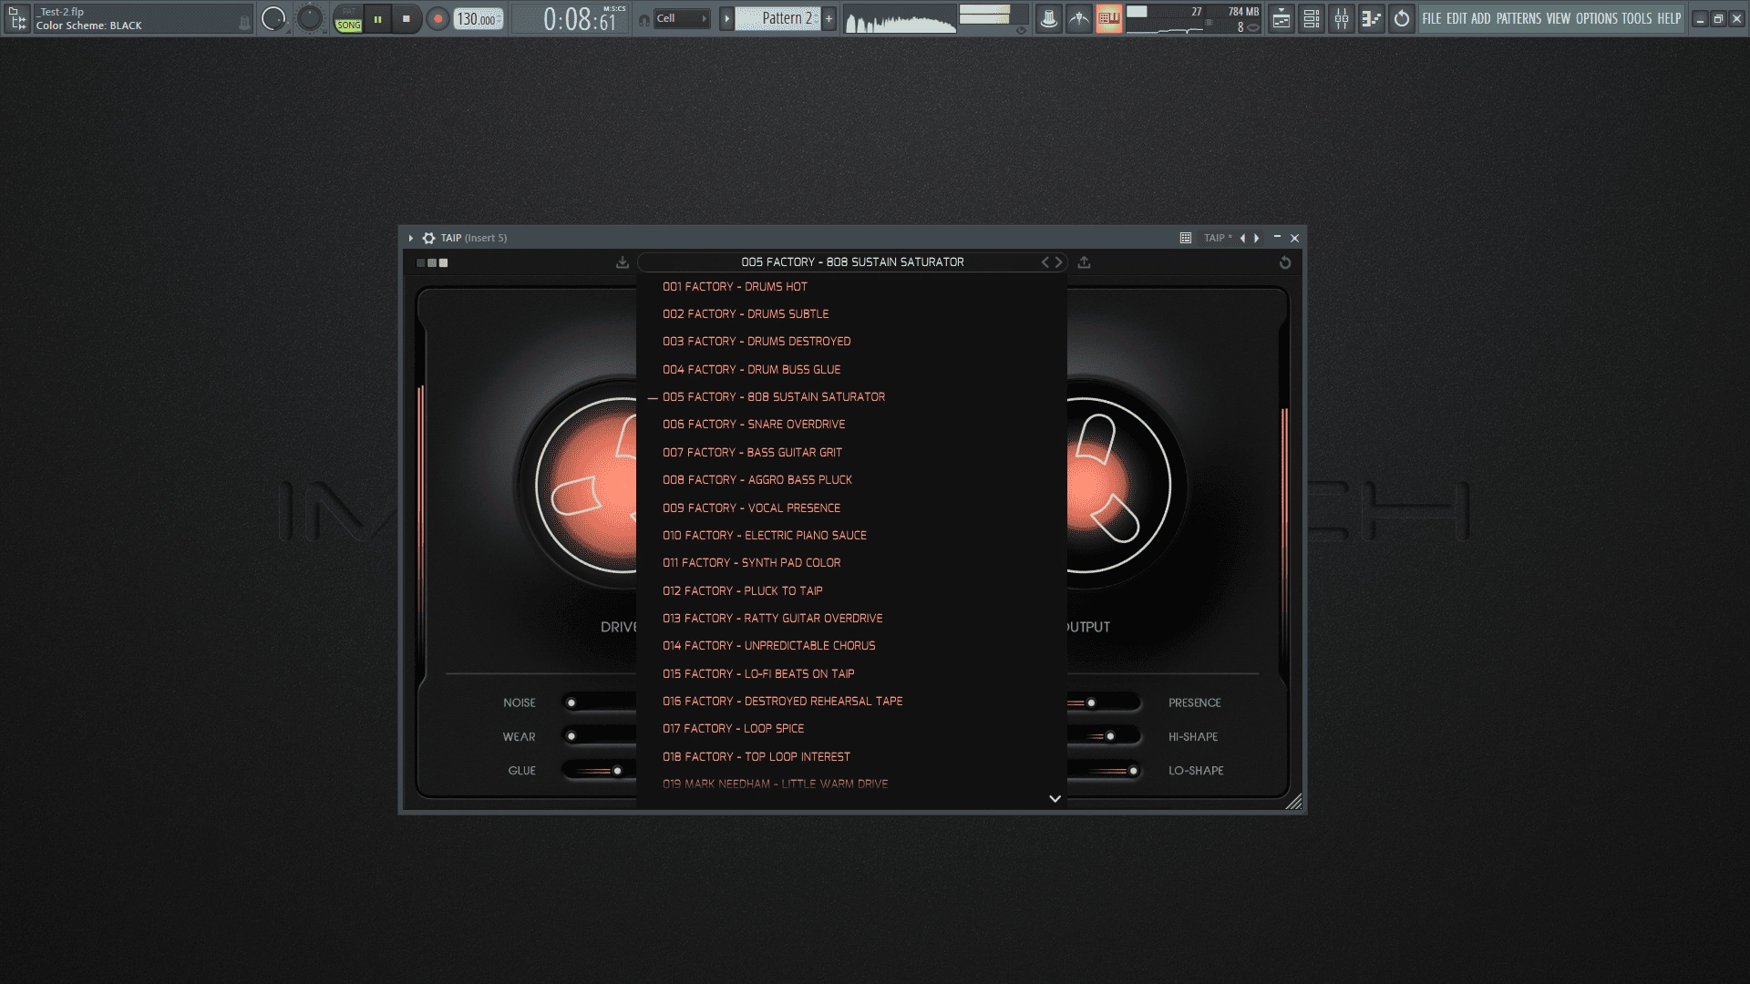Open the Channel rack icon
Screen dimensions: 1750x984
[1312, 18]
